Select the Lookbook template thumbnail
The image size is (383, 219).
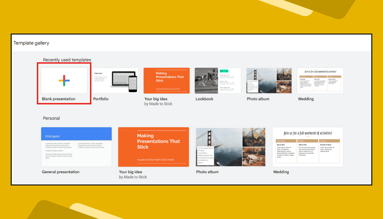coord(218,81)
